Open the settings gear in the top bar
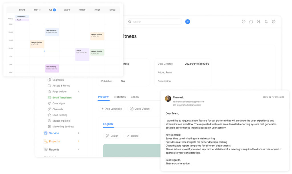 coord(273,22)
